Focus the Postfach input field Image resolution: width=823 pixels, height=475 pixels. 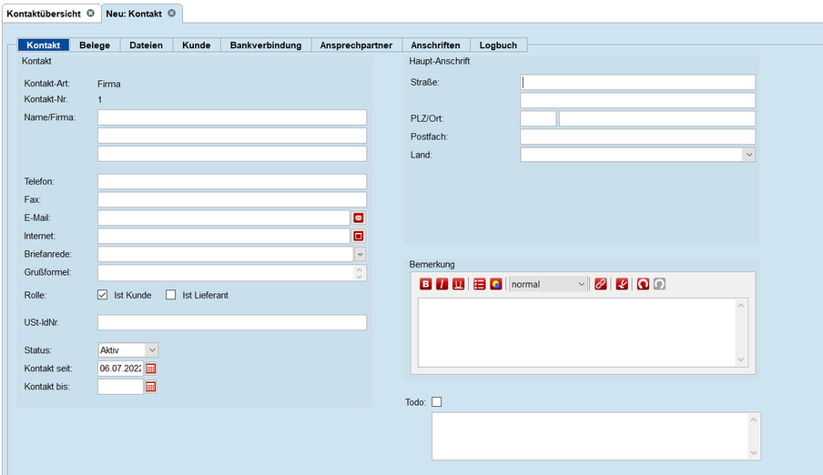637,136
